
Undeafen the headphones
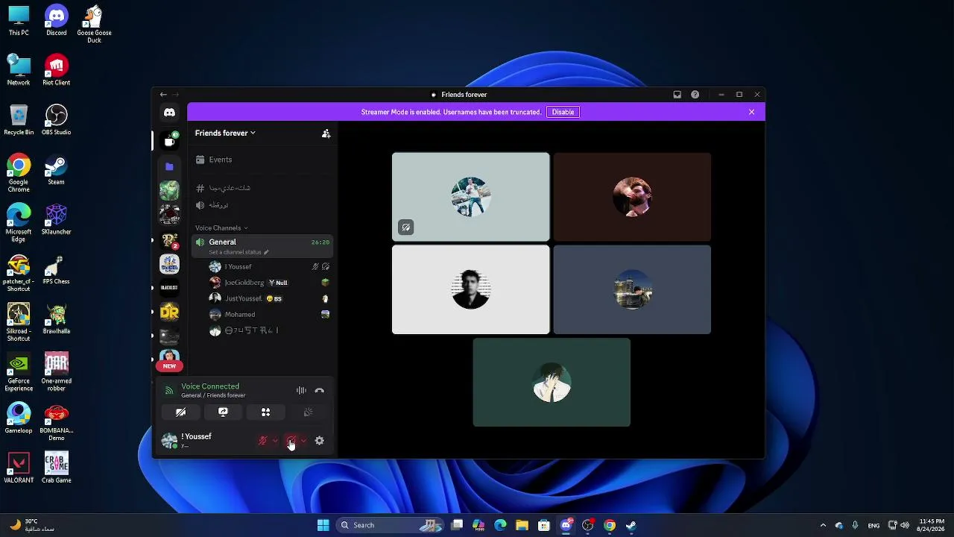pyautogui.click(x=291, y=441)
